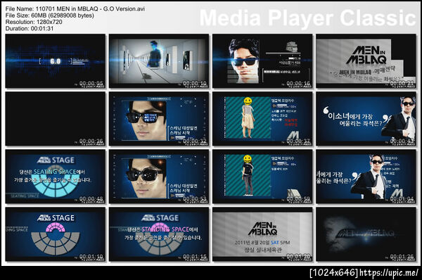
Task: Select the STANDING SPACE thumbnail at 00:01:15
Action: (x=159, y=234)
